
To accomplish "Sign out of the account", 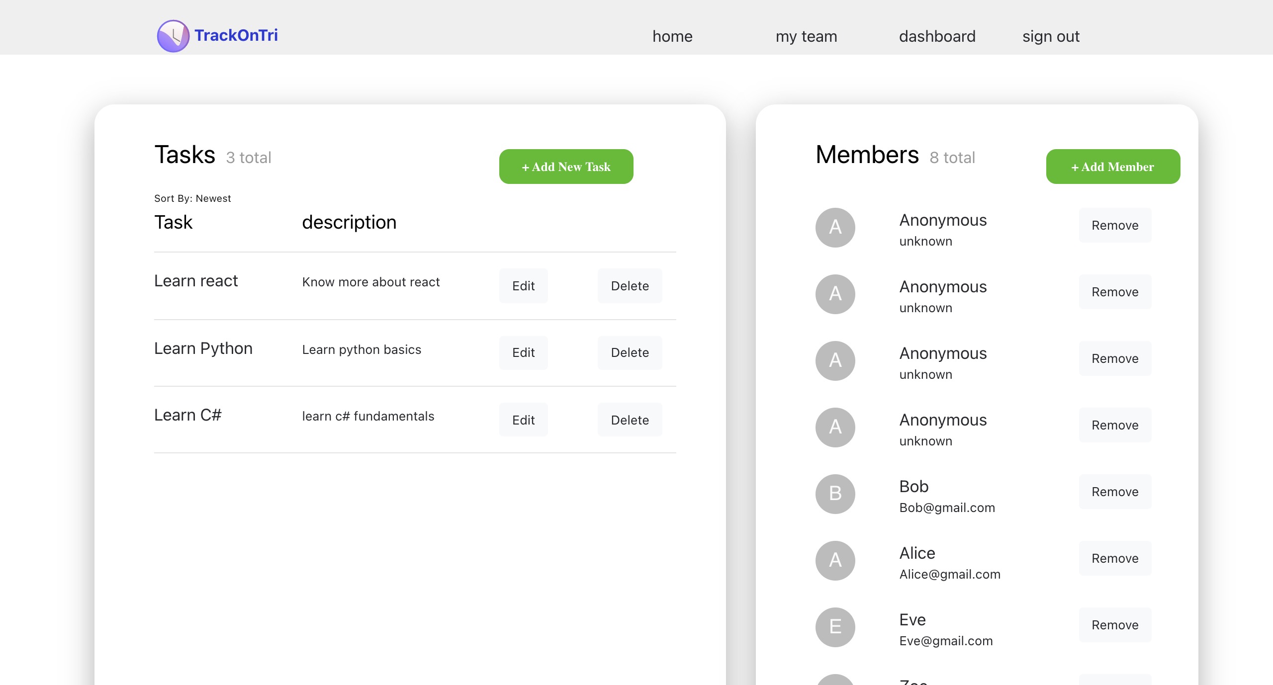I will pos(1051,36).
